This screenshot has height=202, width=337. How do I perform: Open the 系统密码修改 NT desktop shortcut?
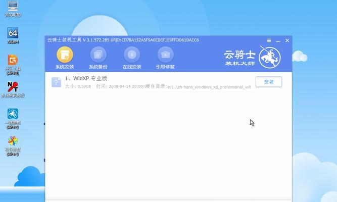point(13,89)
